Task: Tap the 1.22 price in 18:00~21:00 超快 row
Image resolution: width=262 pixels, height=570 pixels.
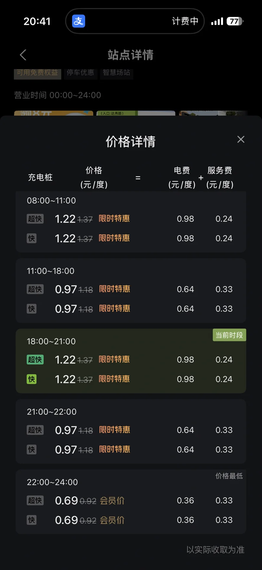Action: (x=65, y=360)
